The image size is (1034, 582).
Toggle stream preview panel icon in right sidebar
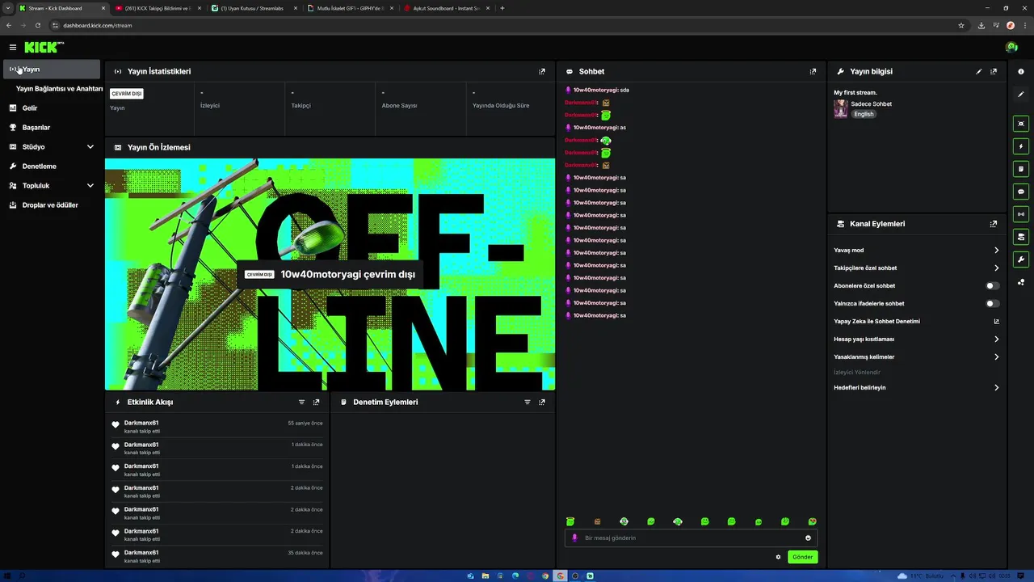1021,124
